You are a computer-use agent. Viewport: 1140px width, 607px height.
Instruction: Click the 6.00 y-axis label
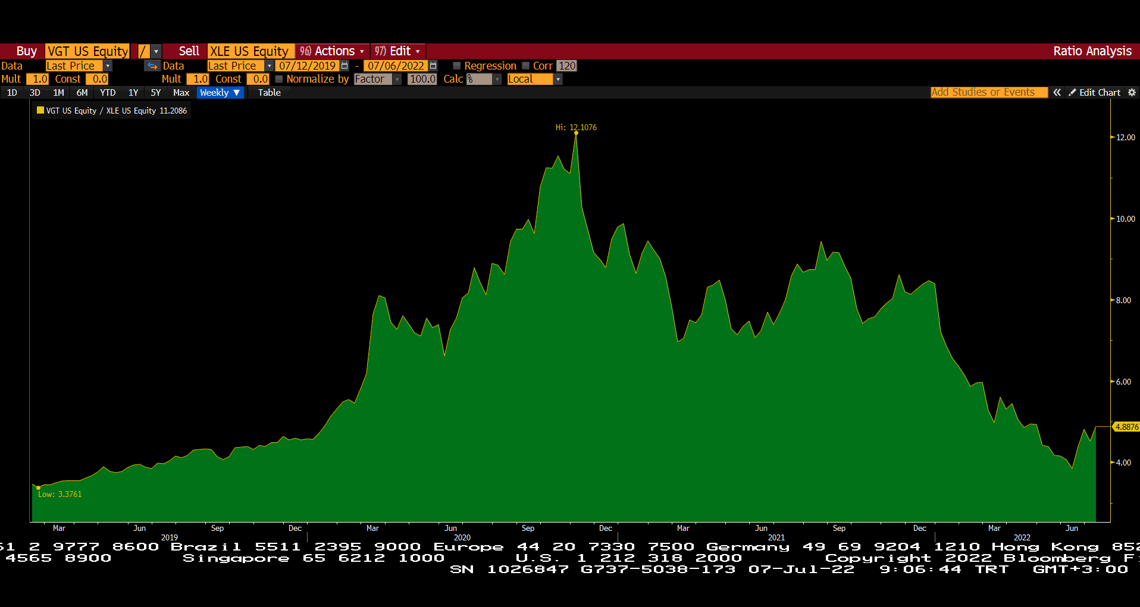(x=1123, y=382)
